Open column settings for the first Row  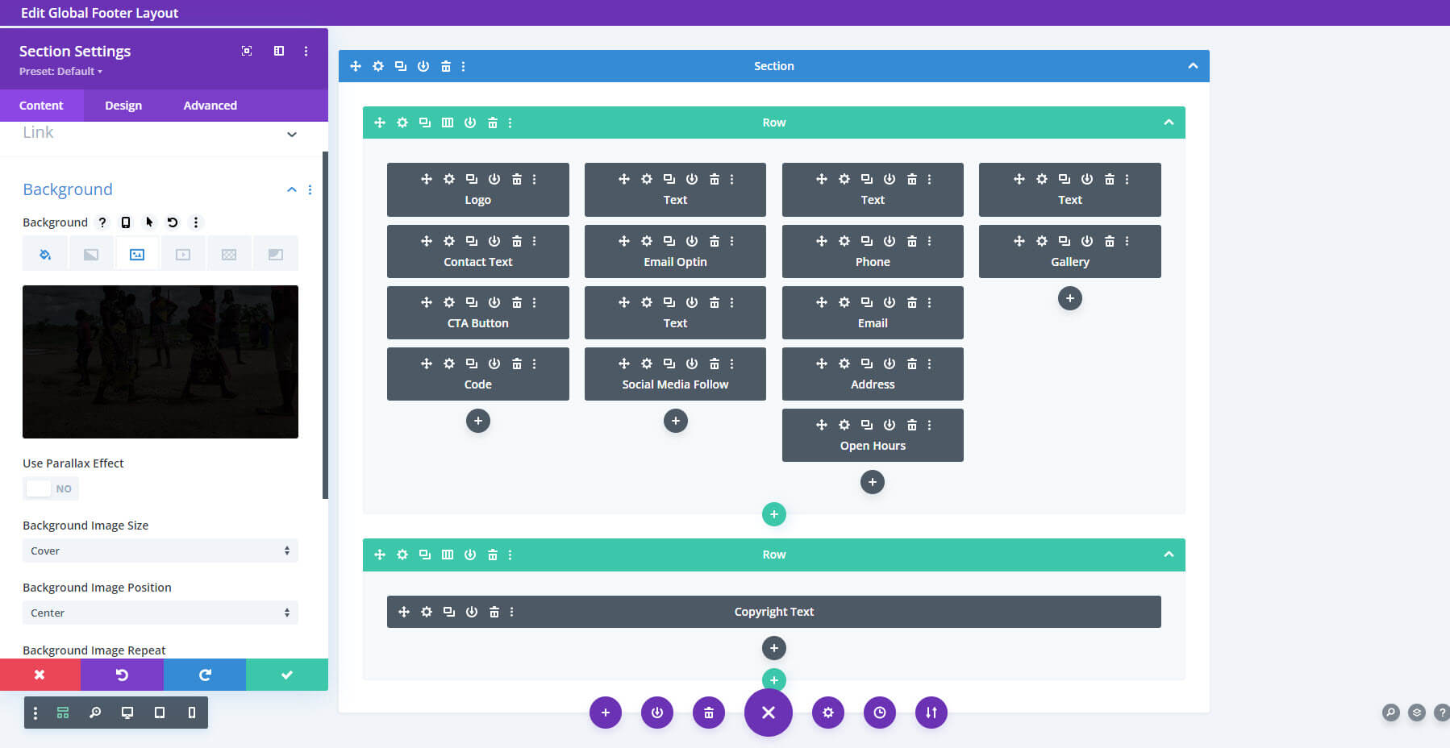pos(448,123)
